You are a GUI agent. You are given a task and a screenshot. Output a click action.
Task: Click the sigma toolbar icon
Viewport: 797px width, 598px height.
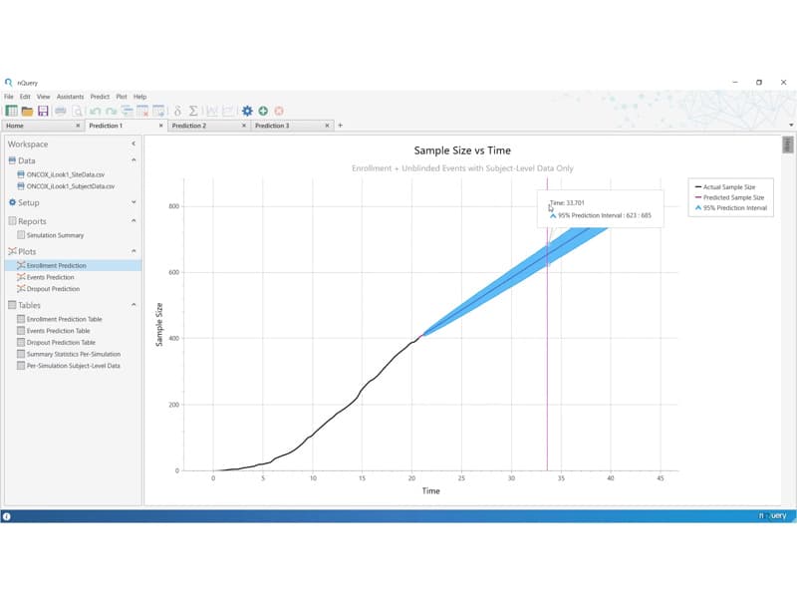point(193,111)
